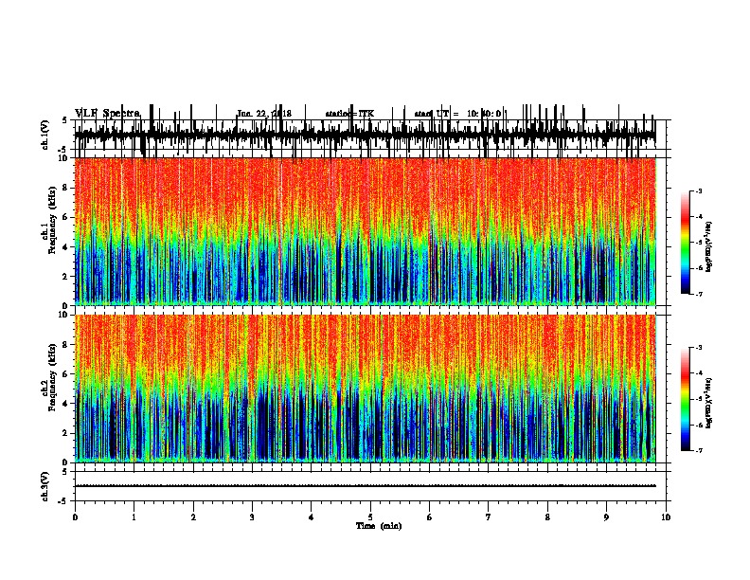Click the "-7" tick on ch.2 colorbar
This screenshot has width=750, height=580.
(698, 451)
